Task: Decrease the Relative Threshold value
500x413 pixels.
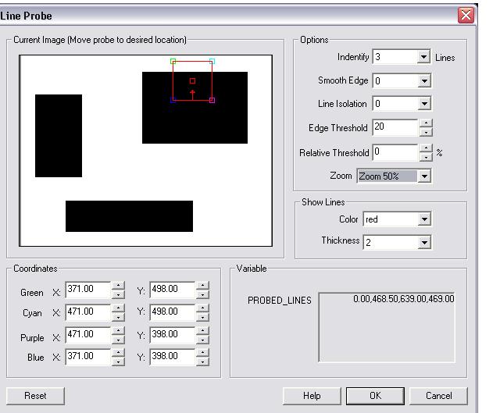Action: click(x=426, y=157)
